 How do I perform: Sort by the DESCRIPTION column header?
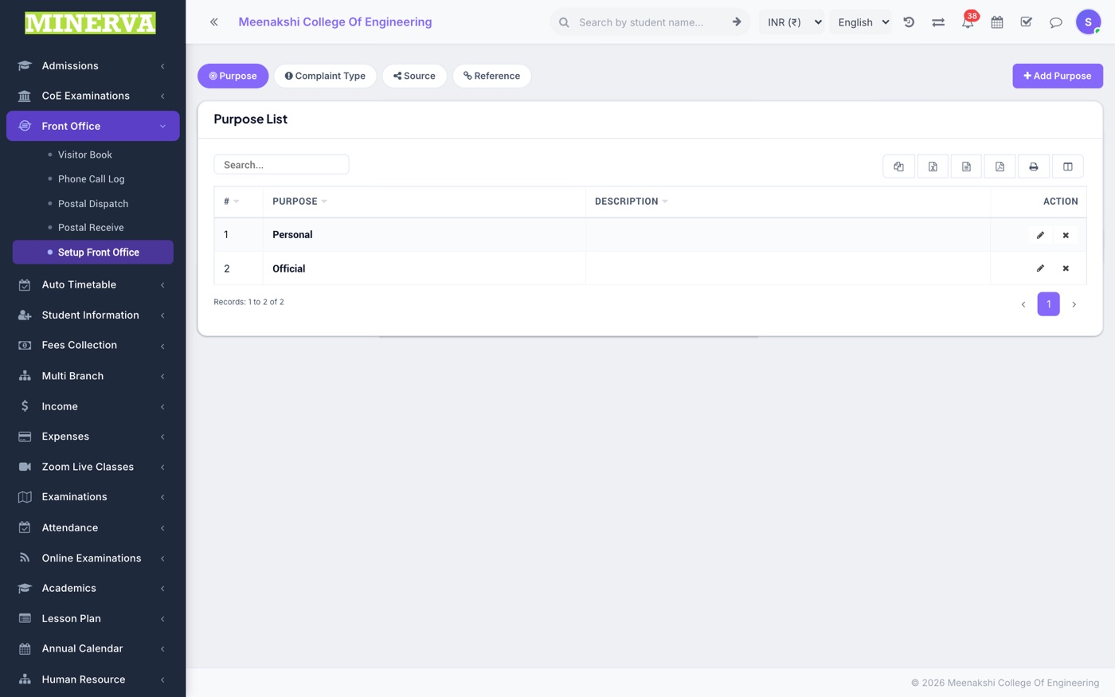[788, 202]
